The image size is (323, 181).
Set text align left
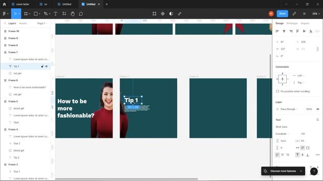[x=277, y=155]
